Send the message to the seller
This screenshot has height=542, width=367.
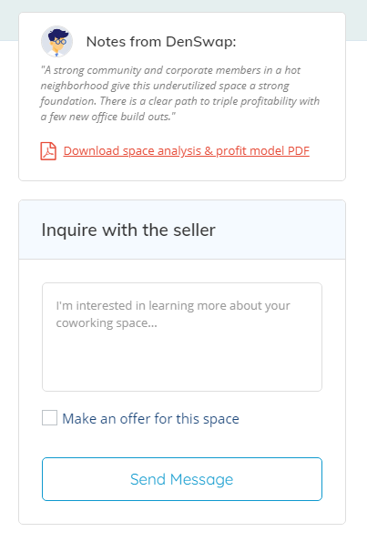tap(182, 479)
